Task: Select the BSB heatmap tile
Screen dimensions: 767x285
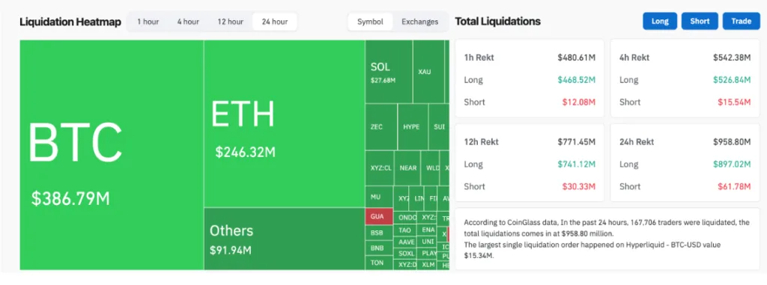Action: click(379, 233)
